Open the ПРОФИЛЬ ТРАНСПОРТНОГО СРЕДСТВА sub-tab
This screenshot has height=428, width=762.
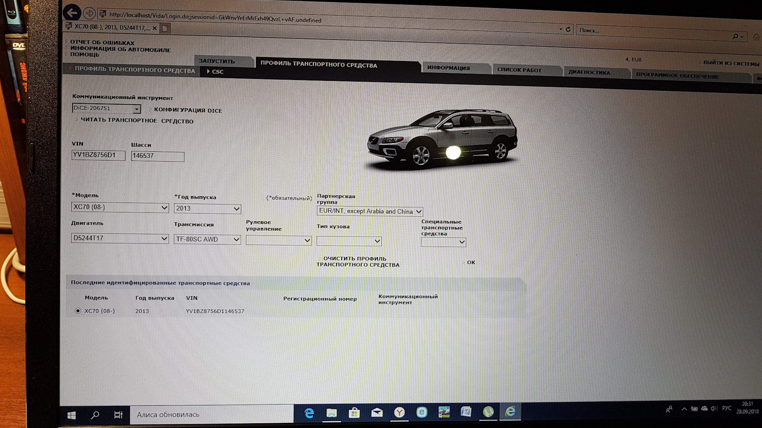(x=135, y=70)
